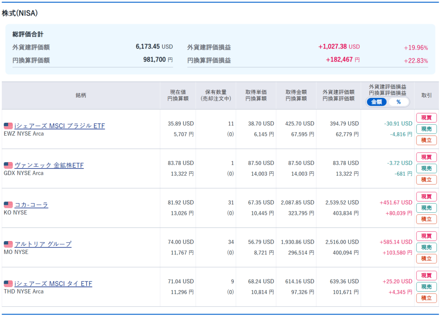Click 積立 for the THD row

pyautogui.click(x=426, y=298)
